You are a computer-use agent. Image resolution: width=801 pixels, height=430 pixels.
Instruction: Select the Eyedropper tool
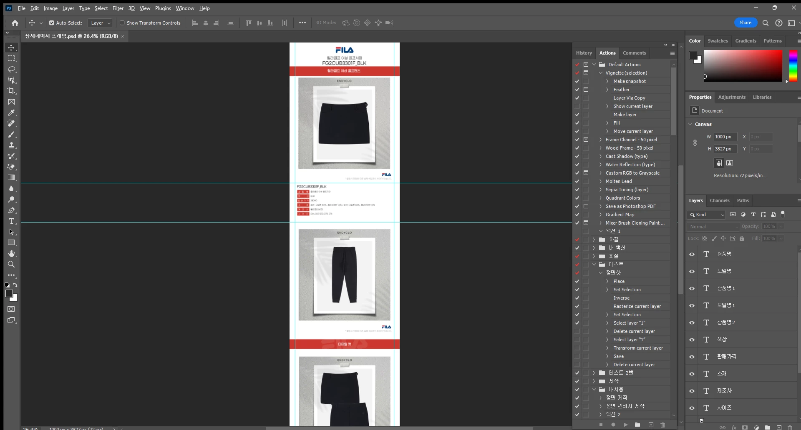pos(11,112)
